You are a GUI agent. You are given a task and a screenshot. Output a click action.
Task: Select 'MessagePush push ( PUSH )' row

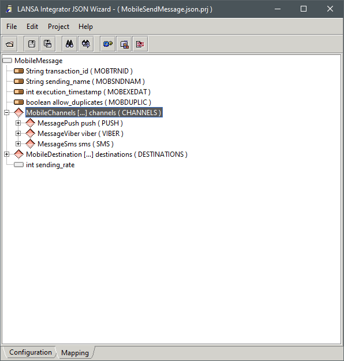[x=80, y=123]
